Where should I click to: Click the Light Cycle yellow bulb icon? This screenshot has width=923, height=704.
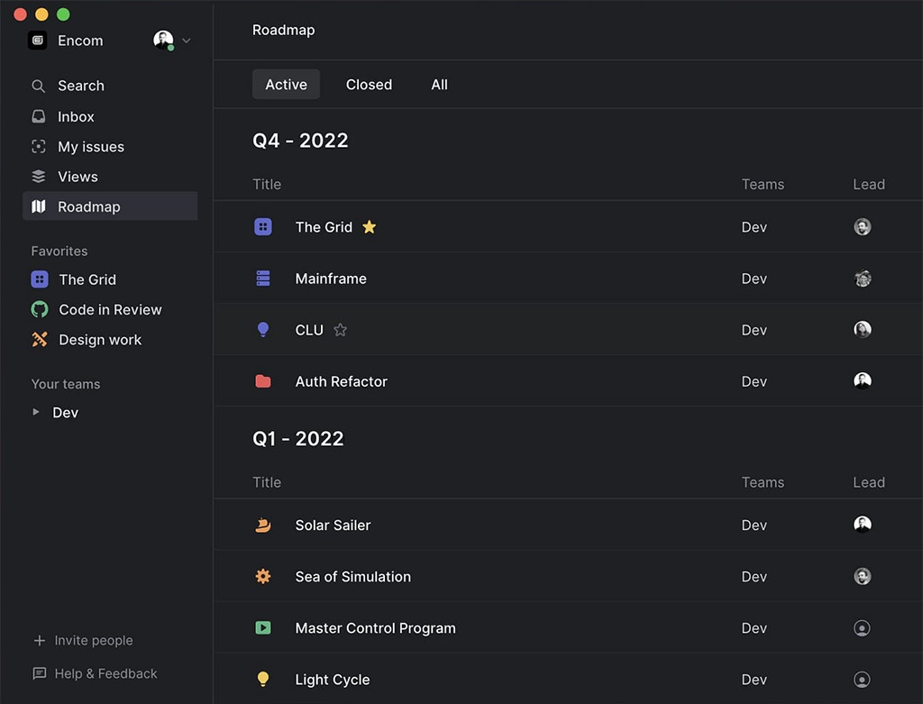[263, 680]
